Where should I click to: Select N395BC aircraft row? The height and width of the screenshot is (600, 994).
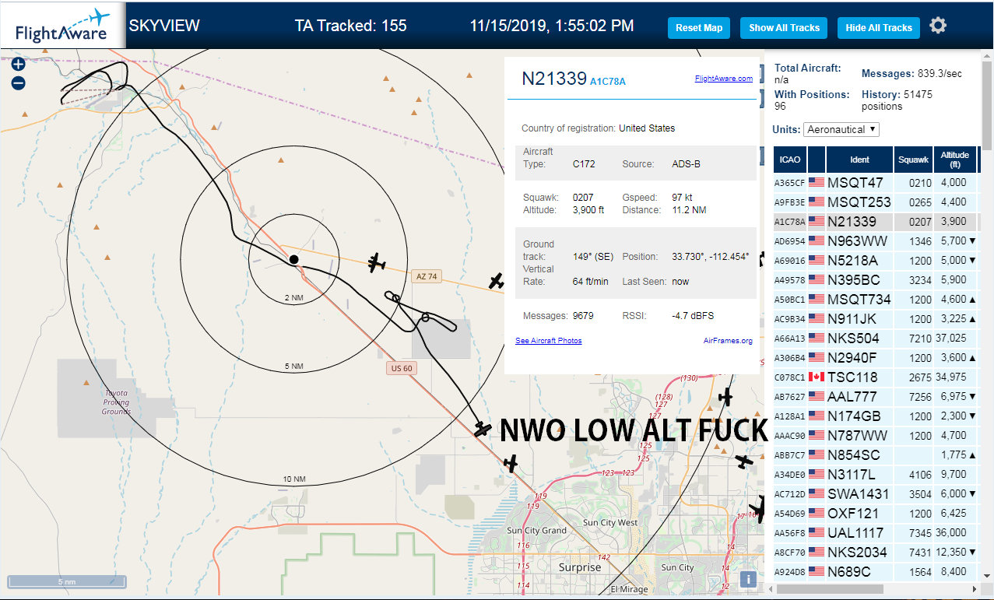coord(877,280)
